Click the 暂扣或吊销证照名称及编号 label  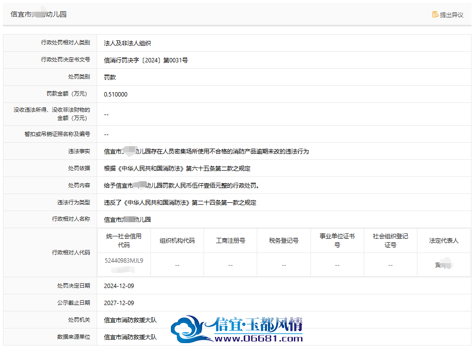[x=57, y=134]
